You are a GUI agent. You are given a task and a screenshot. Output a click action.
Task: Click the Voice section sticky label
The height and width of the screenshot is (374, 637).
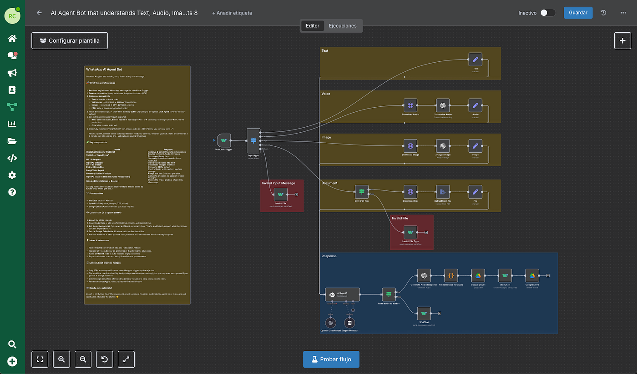326,94
